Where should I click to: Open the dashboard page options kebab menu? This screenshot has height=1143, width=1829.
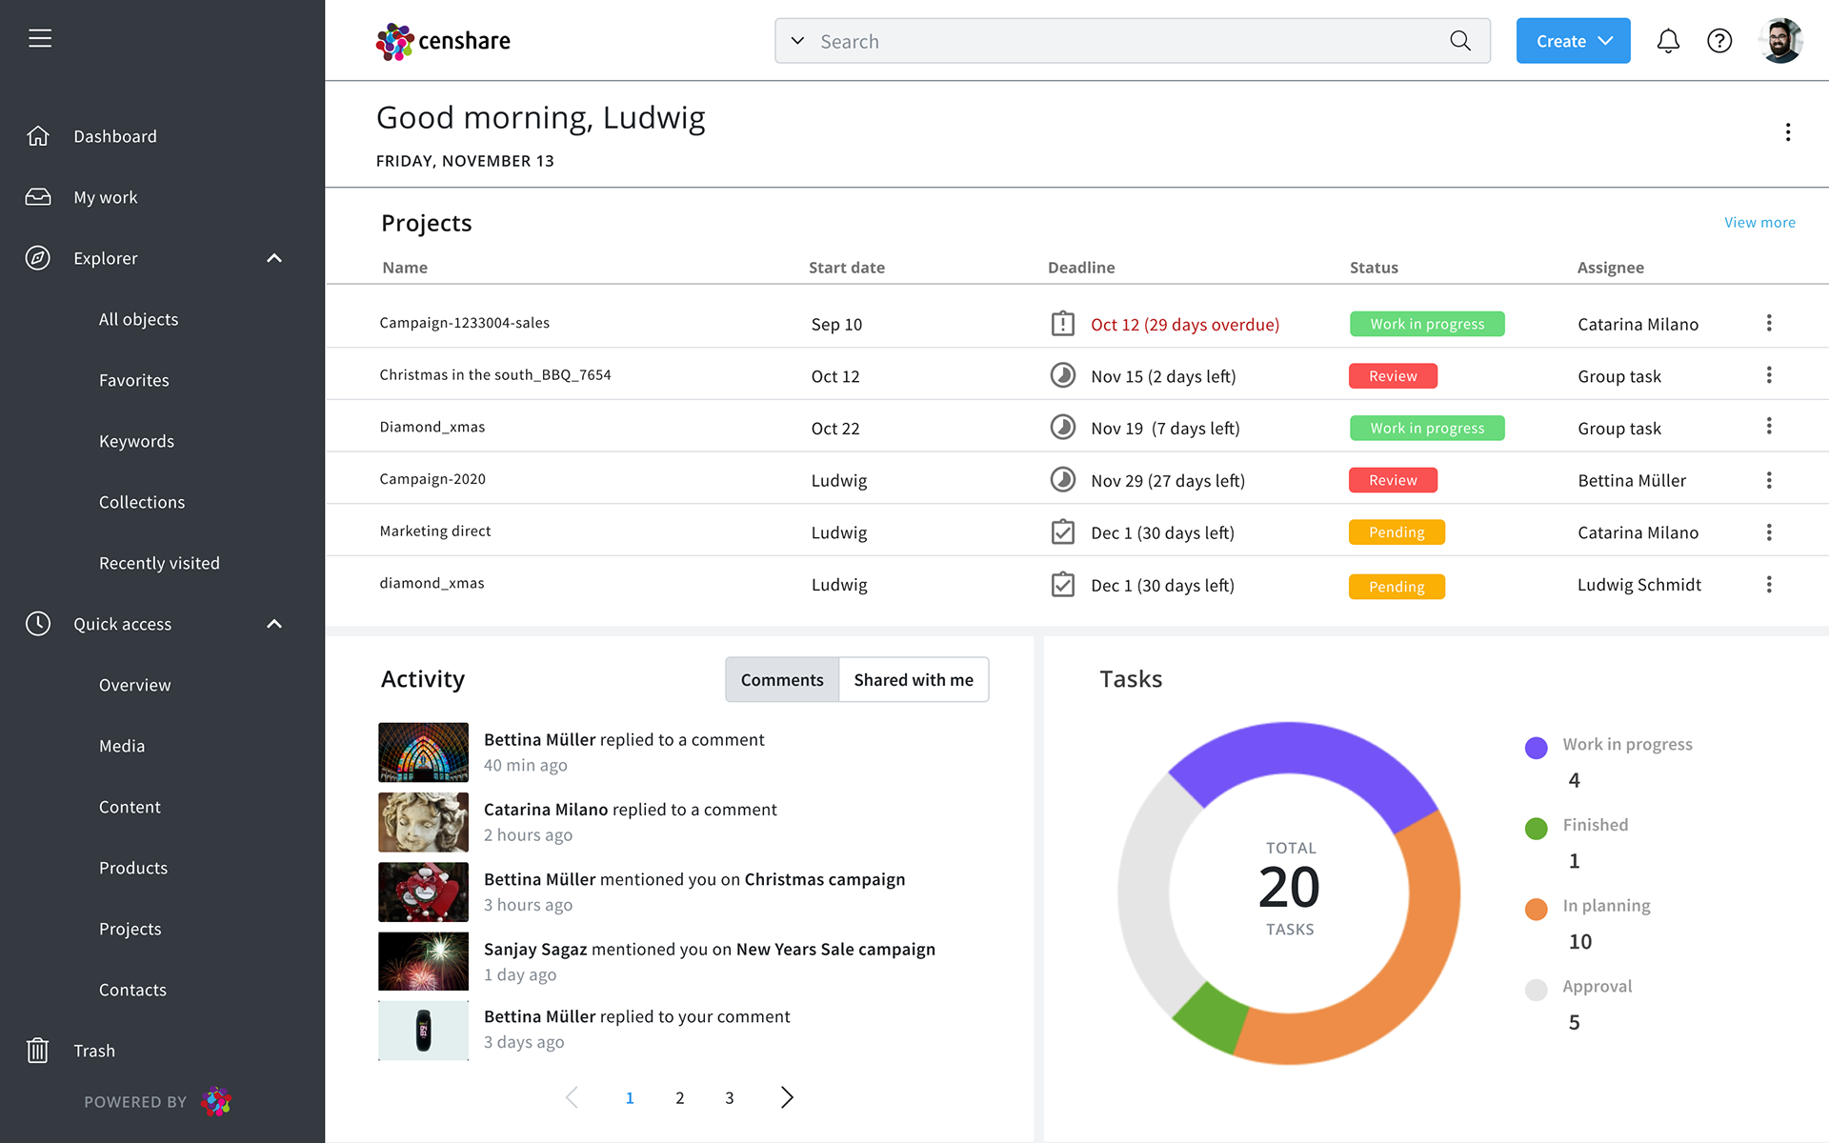1787,132
